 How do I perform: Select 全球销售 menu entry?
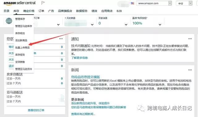(20, 62)
